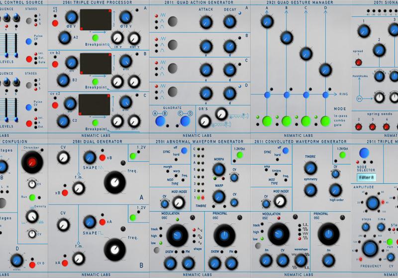Click the MORPH knob in Abnormal Waveform Generator

pos(219,169)
